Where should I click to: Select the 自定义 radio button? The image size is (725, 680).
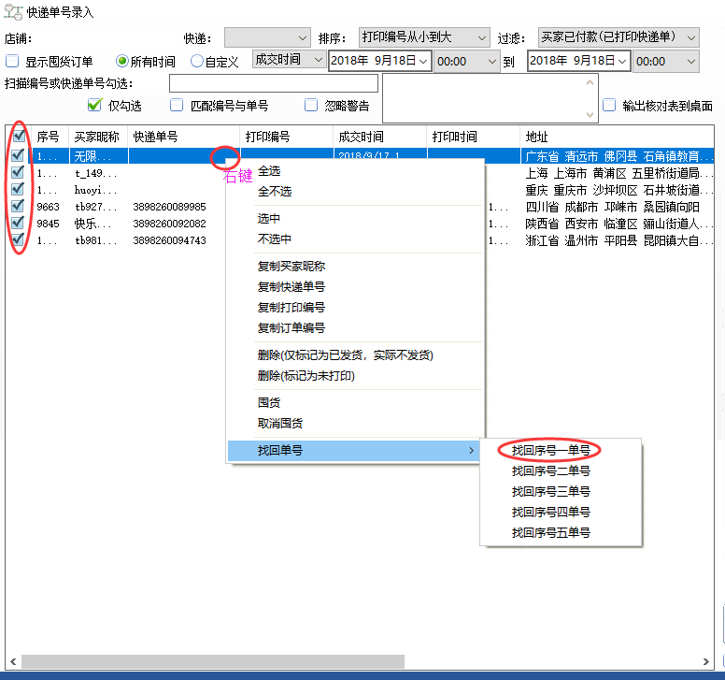197,61
